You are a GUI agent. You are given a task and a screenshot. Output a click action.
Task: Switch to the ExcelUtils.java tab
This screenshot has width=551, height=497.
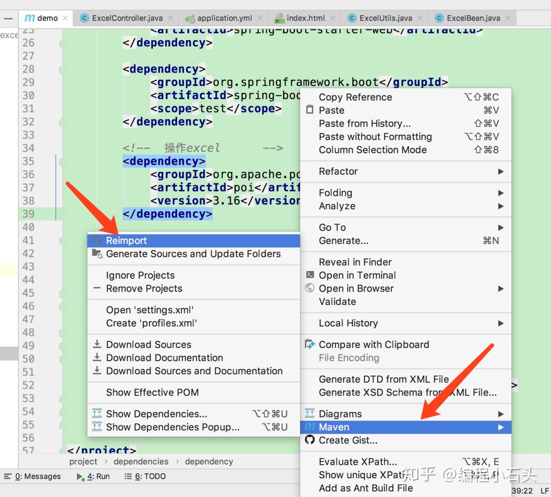pyautogui.click(x=386, y=18)
